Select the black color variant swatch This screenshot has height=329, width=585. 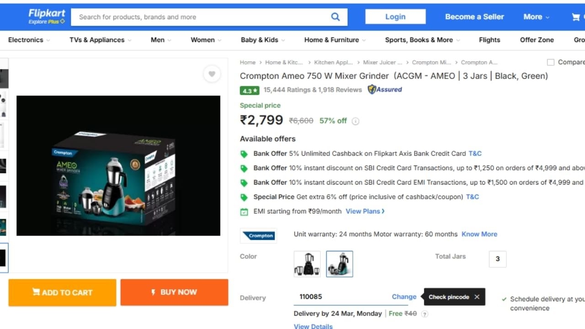point(307,264)
